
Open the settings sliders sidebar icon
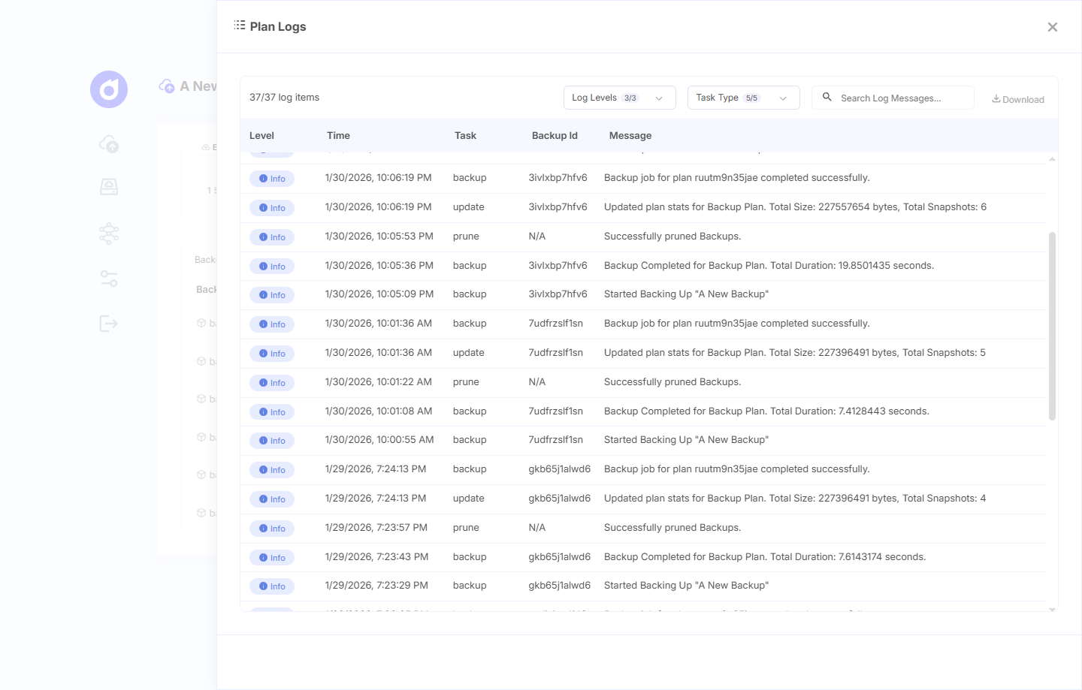109,279
